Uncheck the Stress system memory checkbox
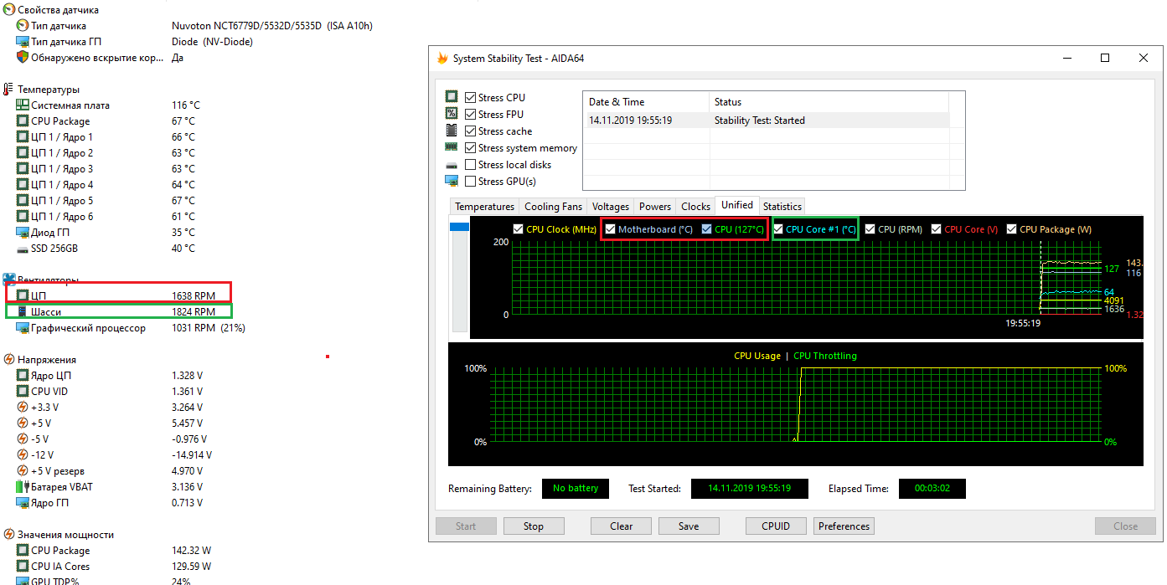The height and width of the screenshot is (585, 1167). point(470,148)
